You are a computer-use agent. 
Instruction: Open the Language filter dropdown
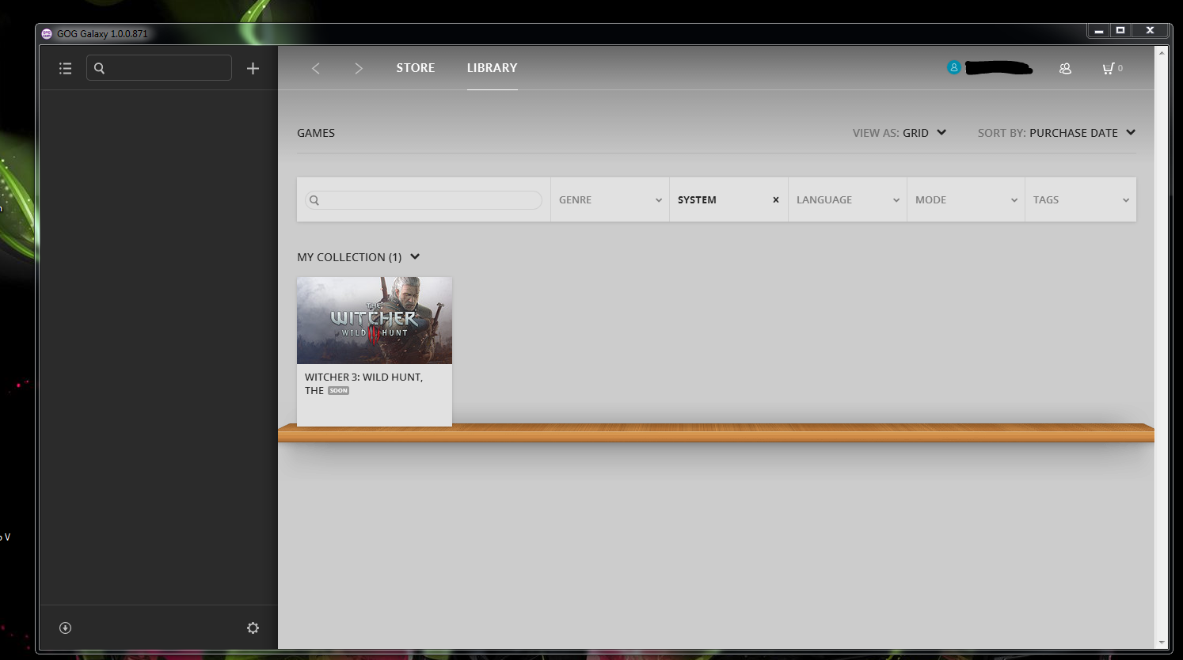[x=847, y=200]
